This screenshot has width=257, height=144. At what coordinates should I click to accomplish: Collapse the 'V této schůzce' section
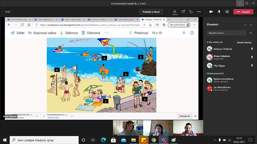(205, 42)
